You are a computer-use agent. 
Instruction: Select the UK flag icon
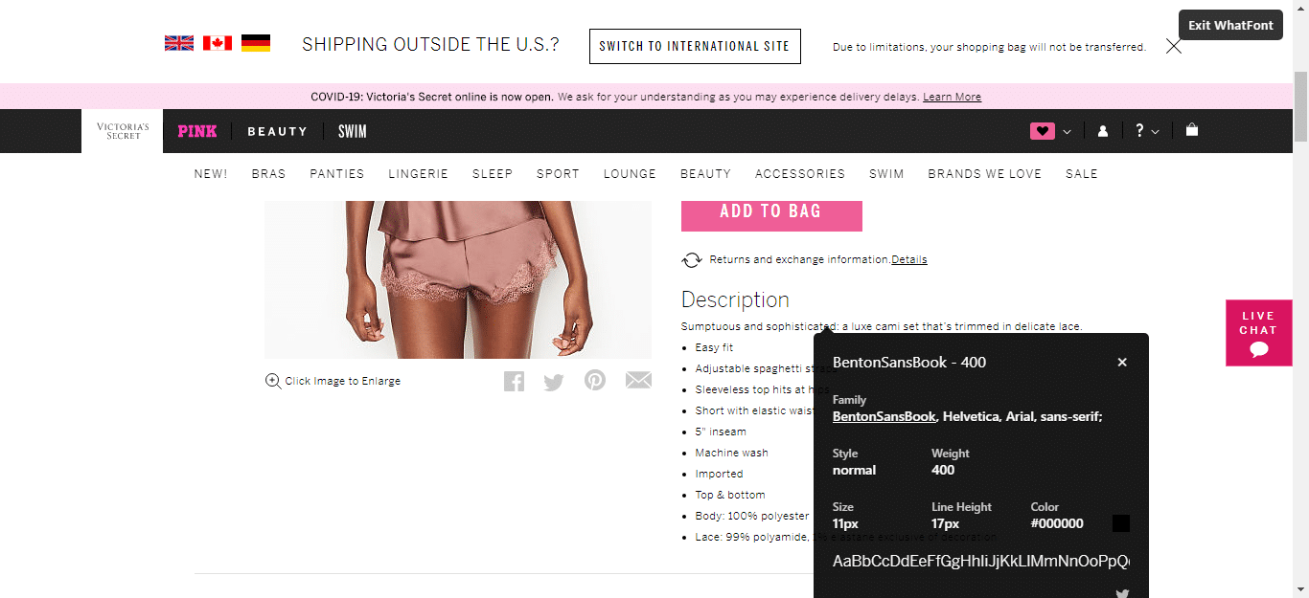pos(179,43)
